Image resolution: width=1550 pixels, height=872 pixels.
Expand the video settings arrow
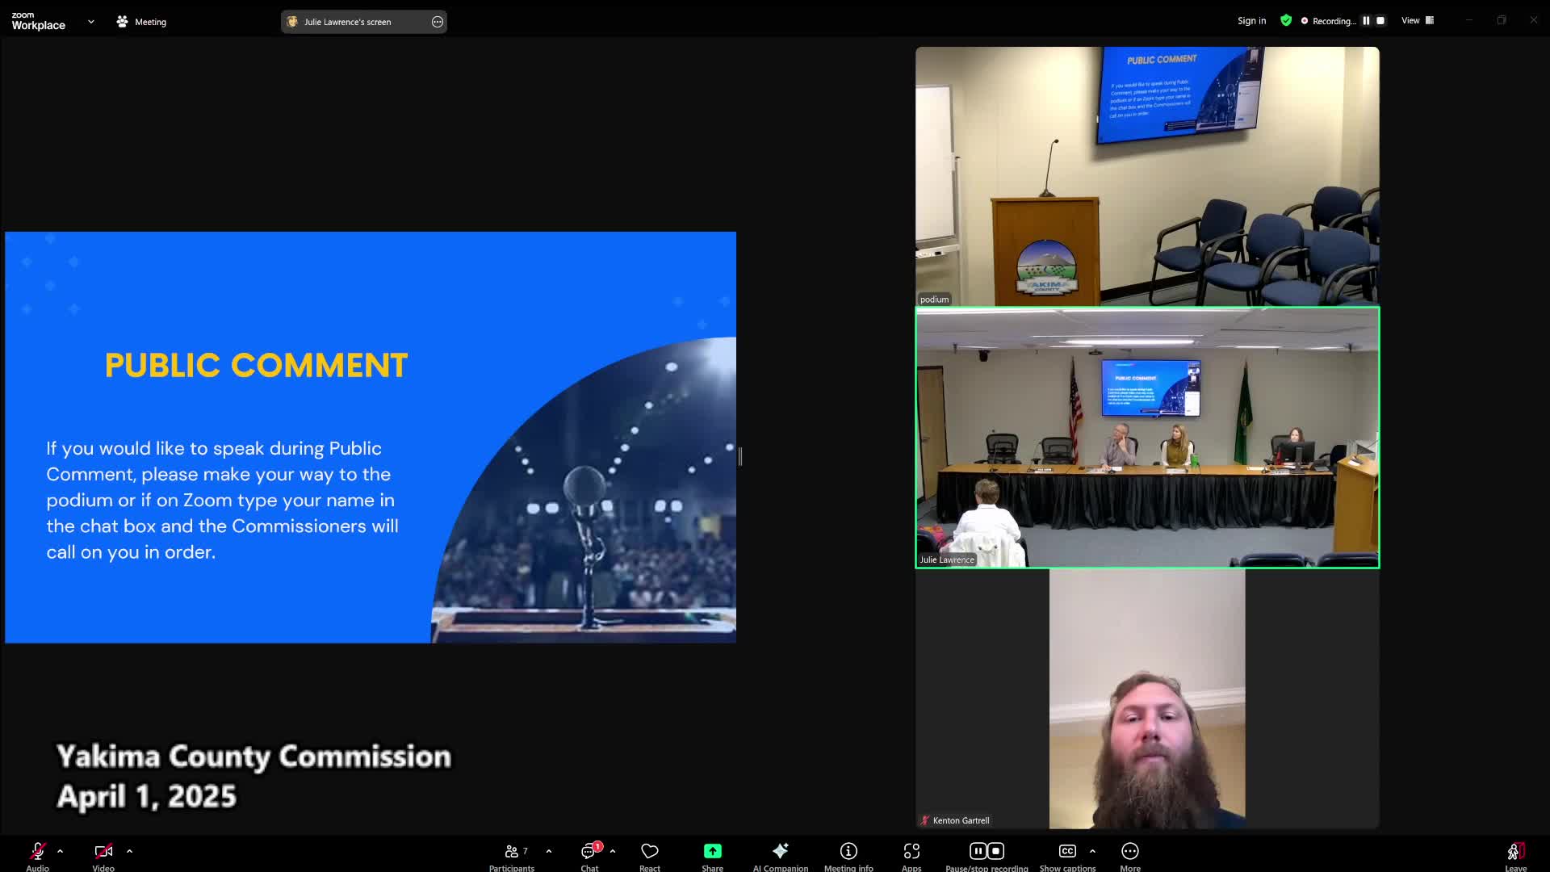point(129,851)
